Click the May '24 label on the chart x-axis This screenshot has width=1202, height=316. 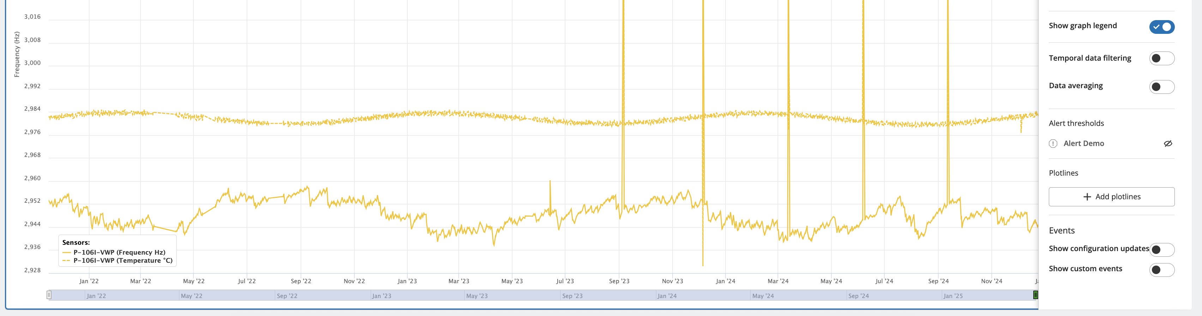click(831, 281)
